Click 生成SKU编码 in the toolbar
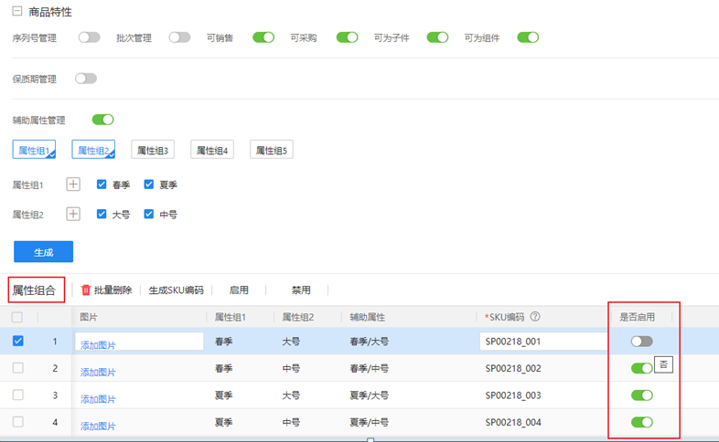719x442 pixels. pos(176,290)
